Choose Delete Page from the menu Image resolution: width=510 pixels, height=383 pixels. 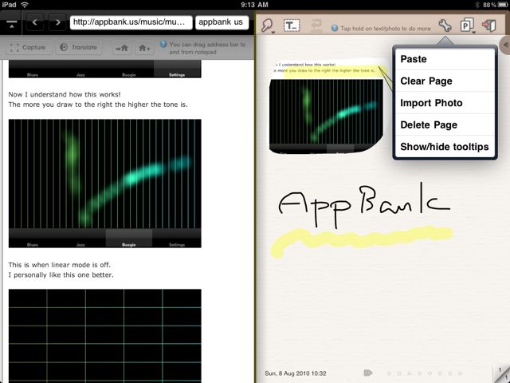click(445, 124)
